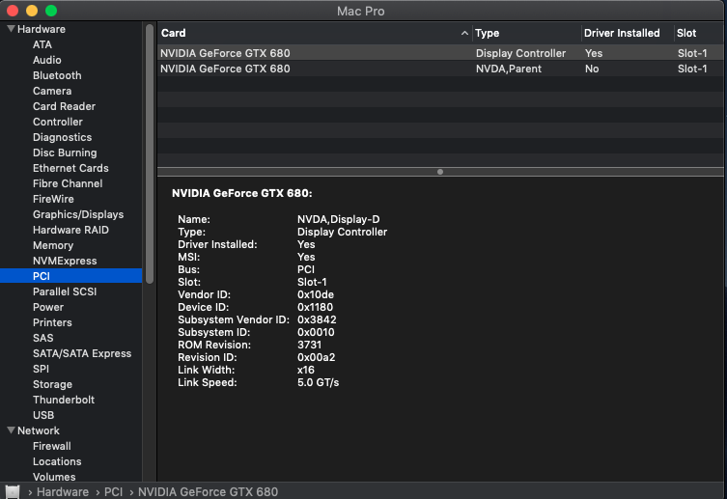The width and height of the screenshot is (727, 499).
Task: Open FireWire in the sidebar
Action: click(x=53, y=199)
